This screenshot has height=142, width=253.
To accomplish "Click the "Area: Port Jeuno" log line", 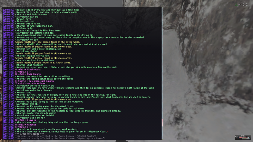I will pyautogui.click(x=29, y=134).
